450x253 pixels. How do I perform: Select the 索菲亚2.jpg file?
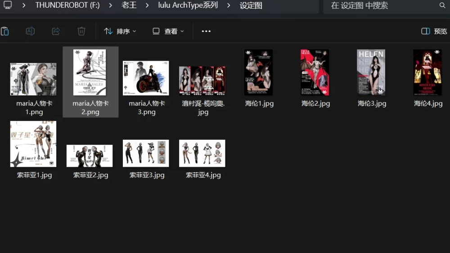(90, 162)
